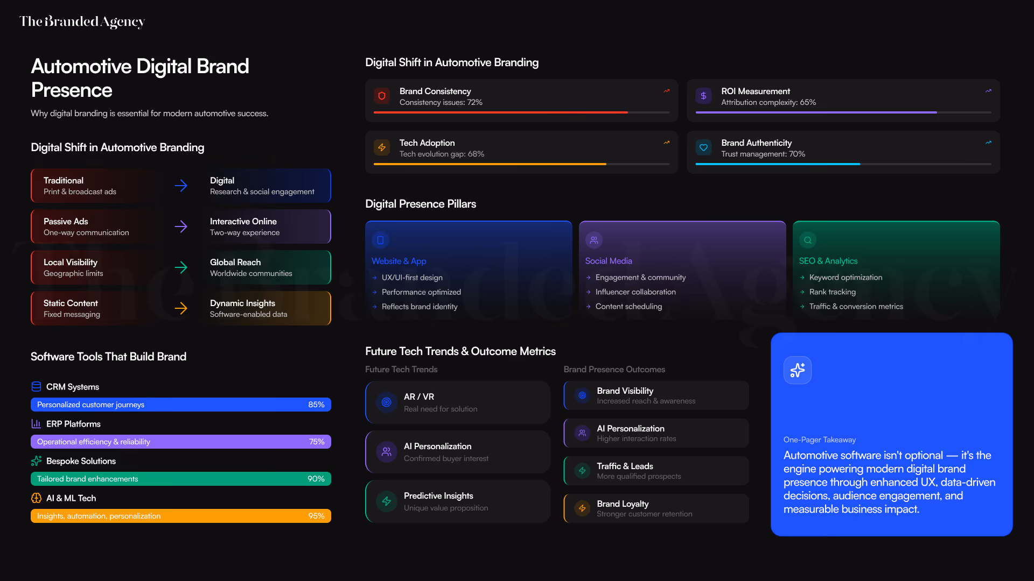Open the Predictive Insights trend card
Viewport: 1034px width, 581px height.
pos(458,501)
